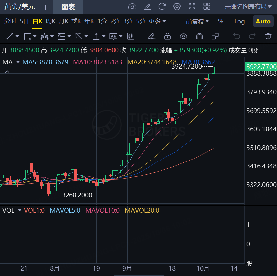
Task: Switch to the 图表 tab
Action: pos(68,7)
